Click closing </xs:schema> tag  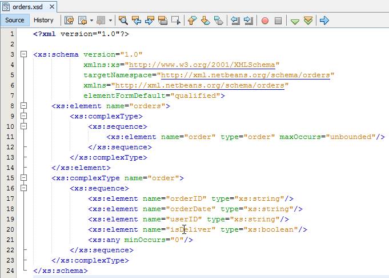(61, 271)
